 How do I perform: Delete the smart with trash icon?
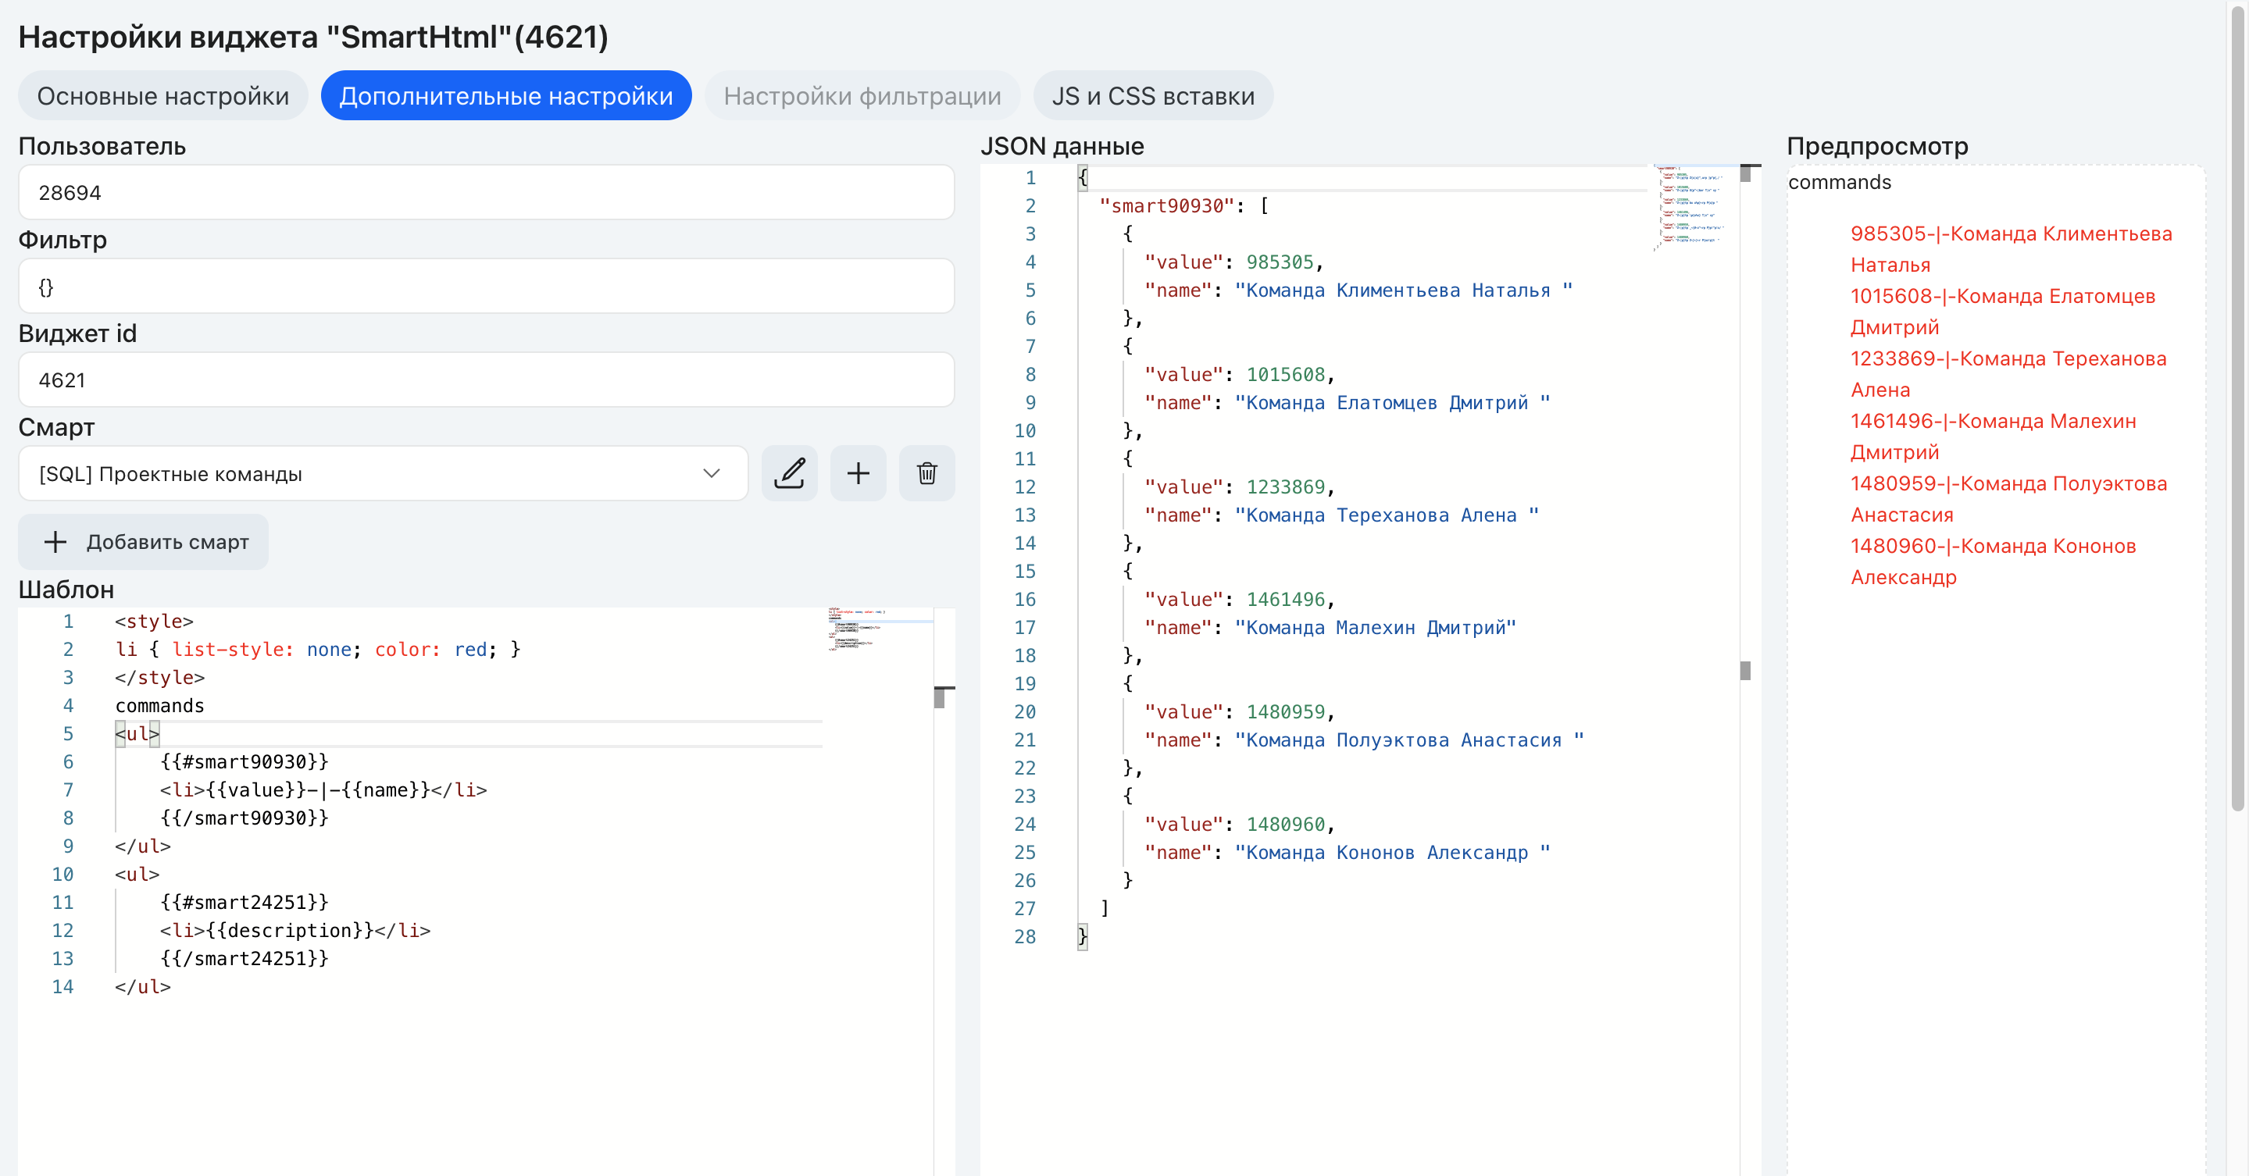click(x=927, y=474)
